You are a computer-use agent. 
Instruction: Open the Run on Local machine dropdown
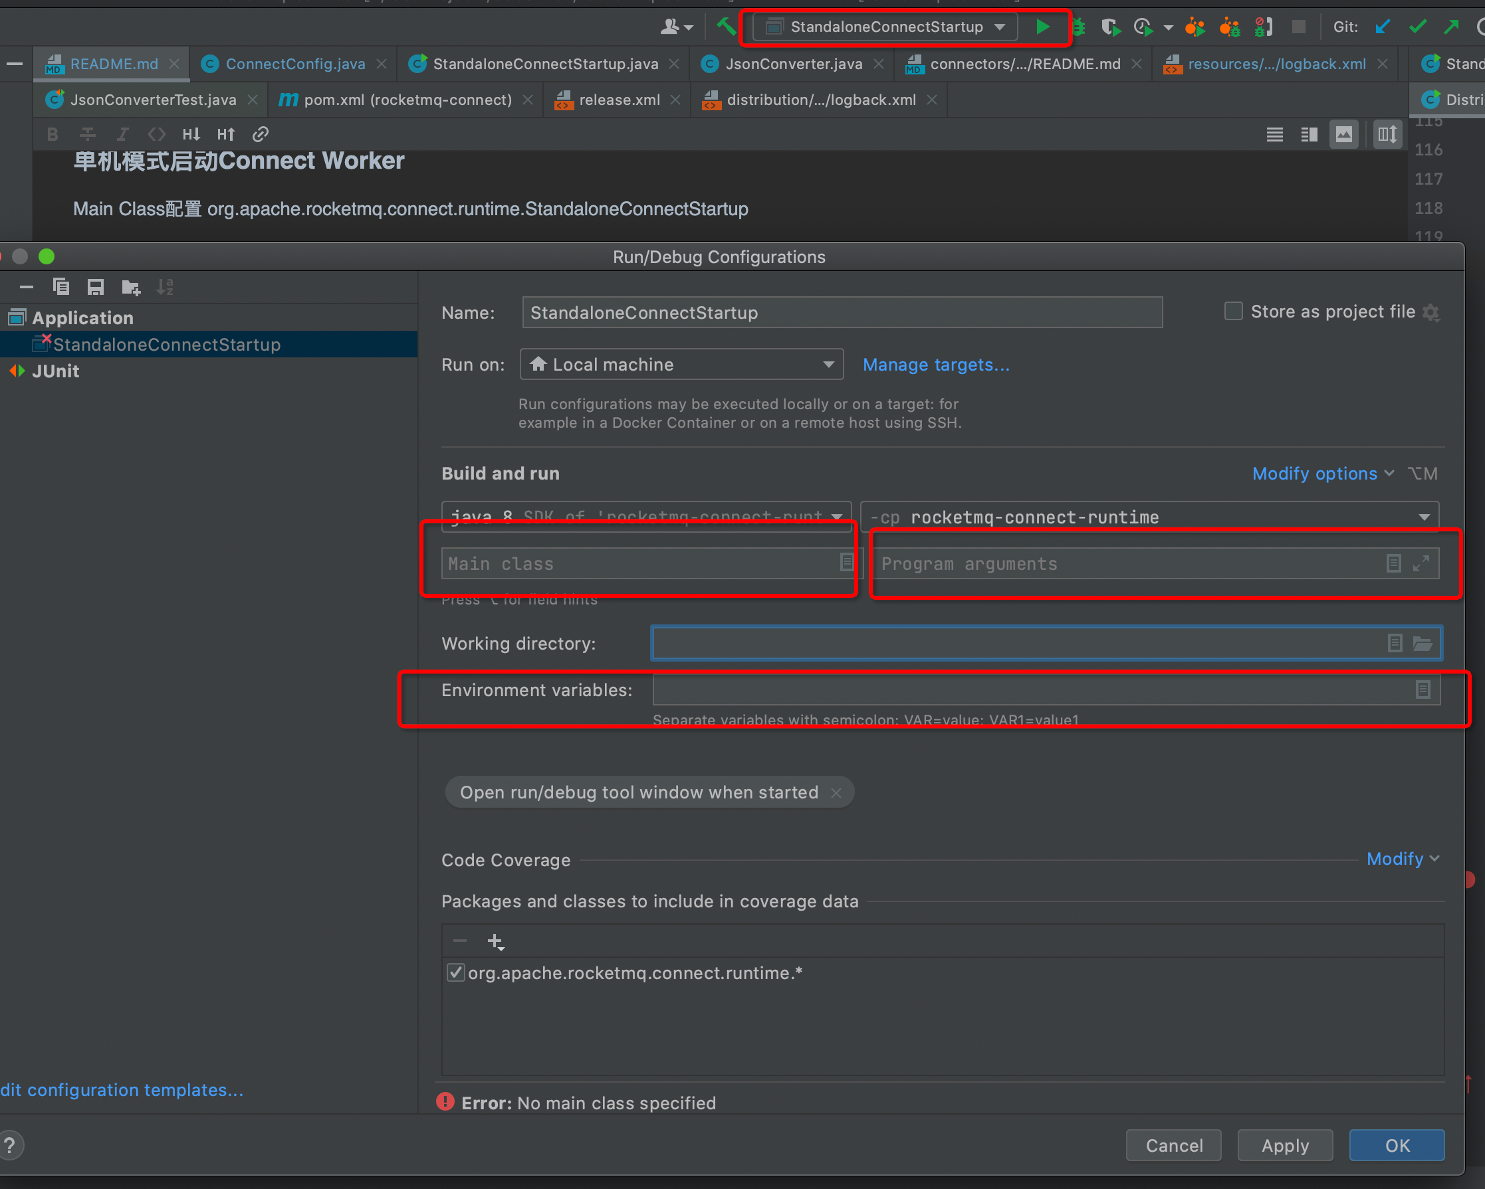click(x=681, y=365)
